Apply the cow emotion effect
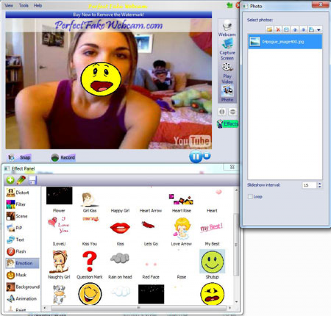331x316 pixels. [x=59, y=294]
